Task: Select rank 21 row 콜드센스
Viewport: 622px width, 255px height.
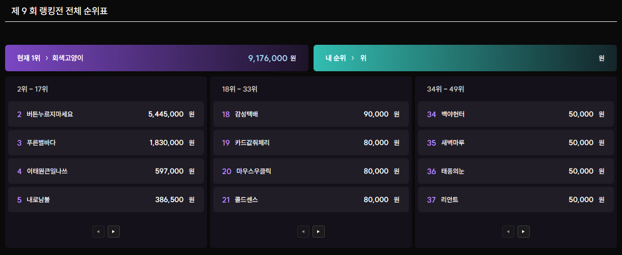Action: coord(311,200)
